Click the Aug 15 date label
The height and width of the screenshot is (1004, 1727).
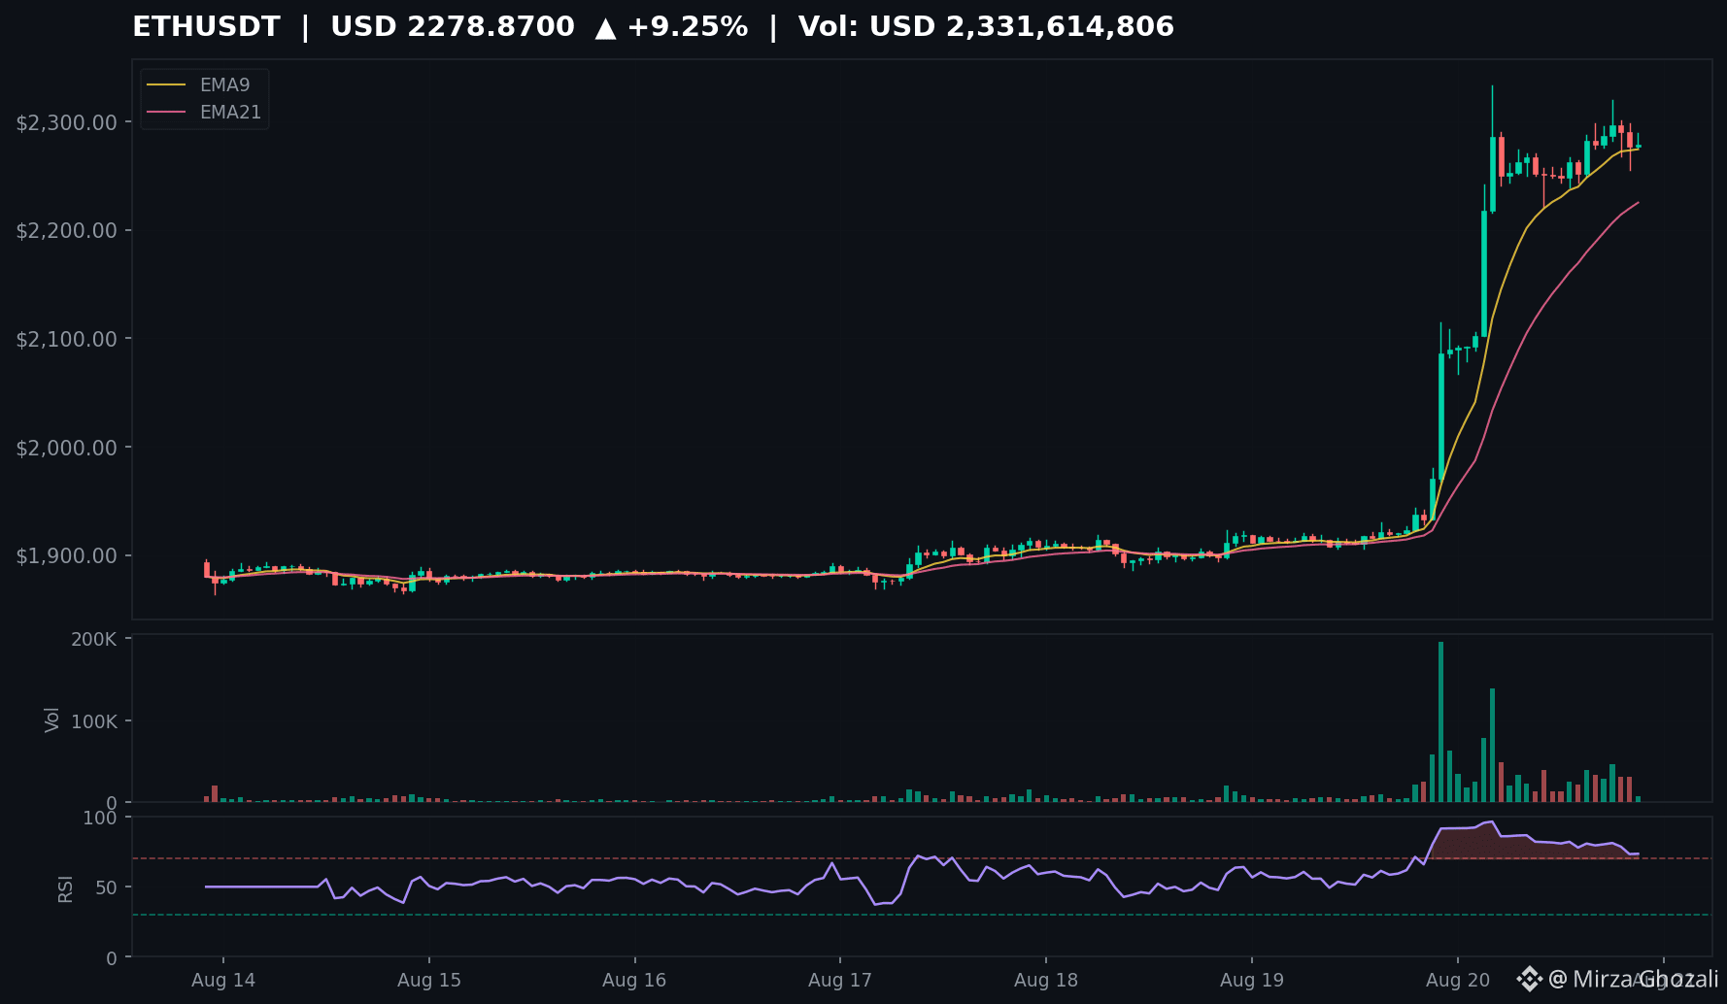pyautogui.click(x=429, y=980)
